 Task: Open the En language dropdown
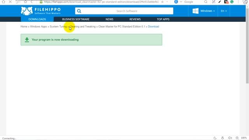pyautogui.click(x=224, y=11)
